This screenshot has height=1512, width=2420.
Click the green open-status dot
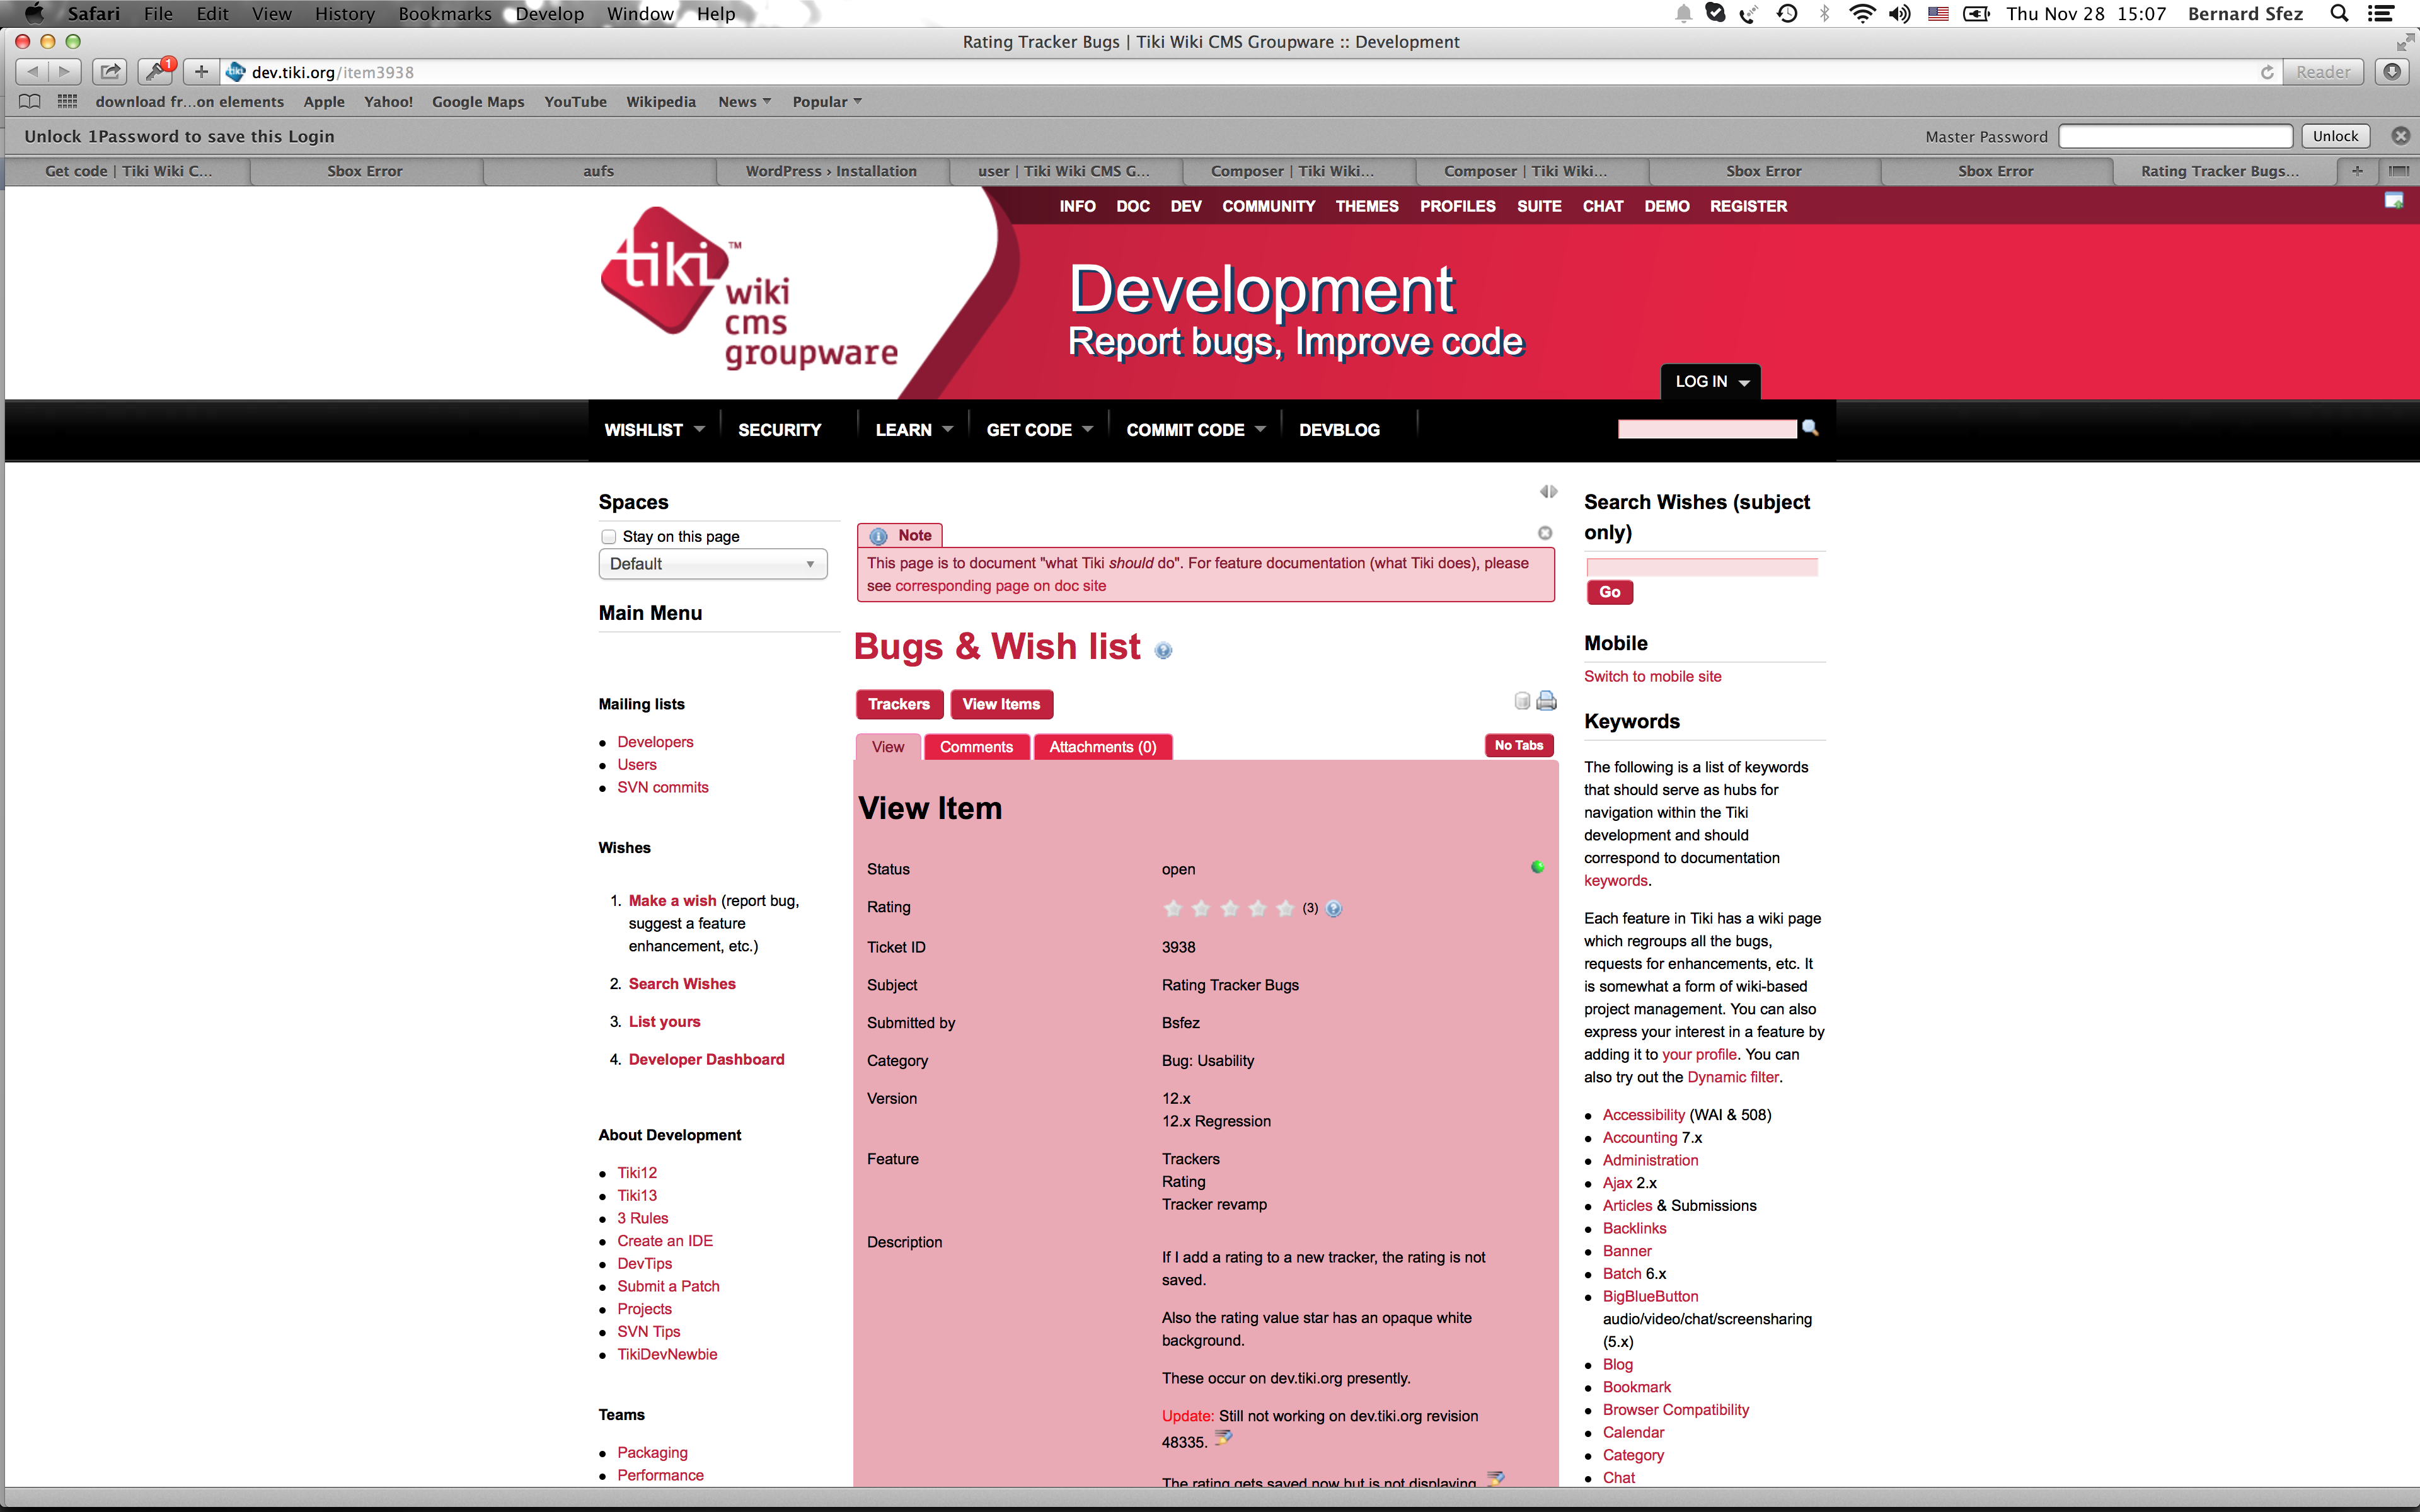[1537, 867]
